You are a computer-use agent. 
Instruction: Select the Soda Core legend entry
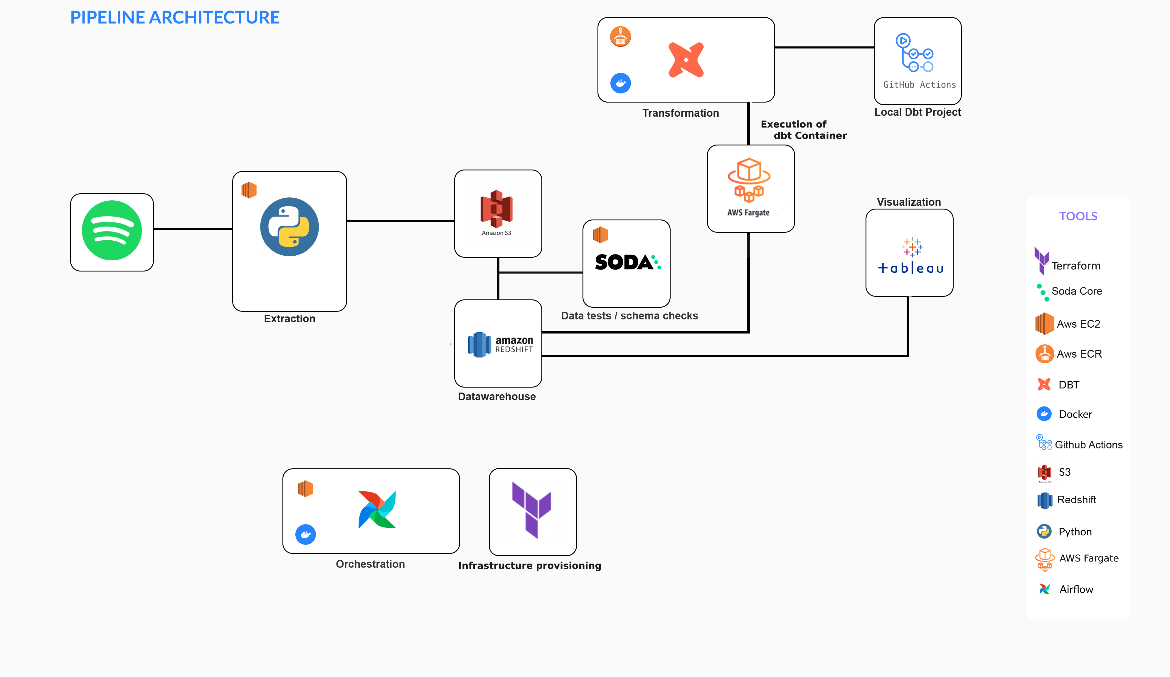(1076, 291)
